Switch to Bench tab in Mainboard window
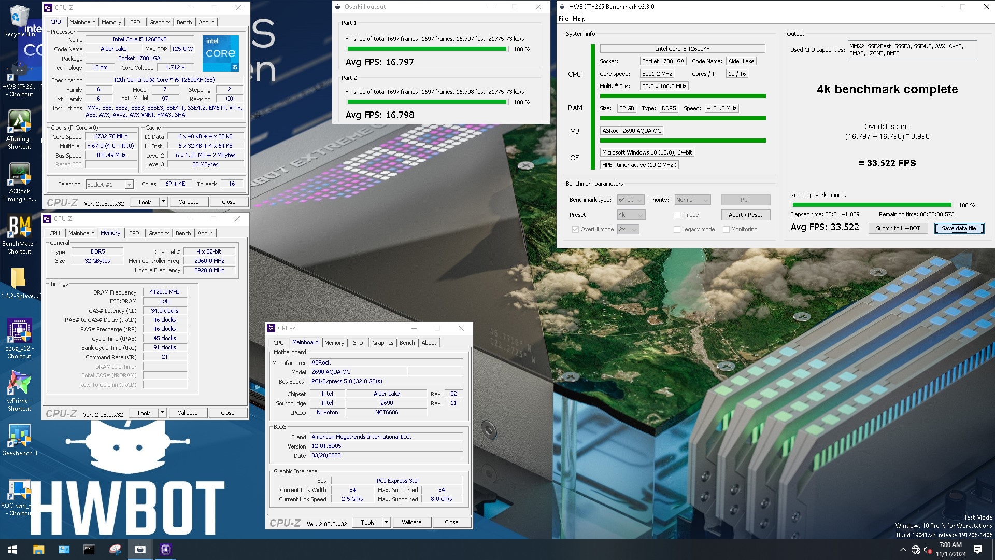The height and width of the screenshot is (560, 995). click(407, 343)
